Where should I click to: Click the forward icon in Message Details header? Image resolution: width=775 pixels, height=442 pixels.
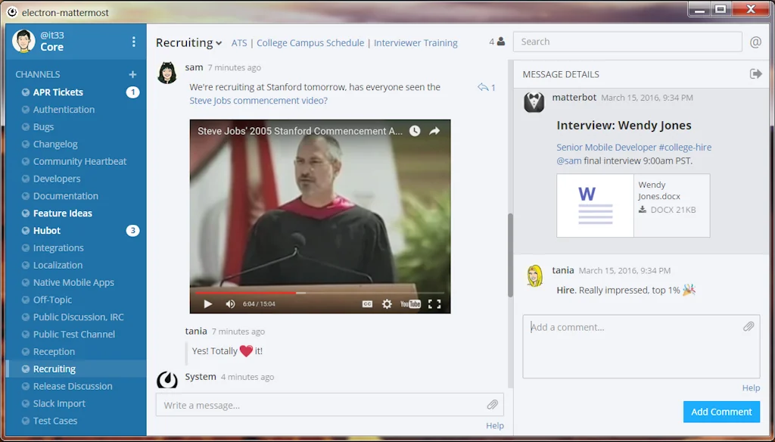click(x=756, y=73)
